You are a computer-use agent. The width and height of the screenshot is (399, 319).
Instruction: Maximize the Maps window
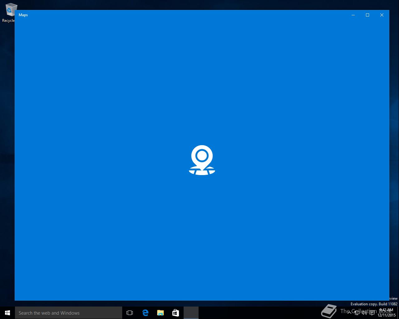(368, 15)
